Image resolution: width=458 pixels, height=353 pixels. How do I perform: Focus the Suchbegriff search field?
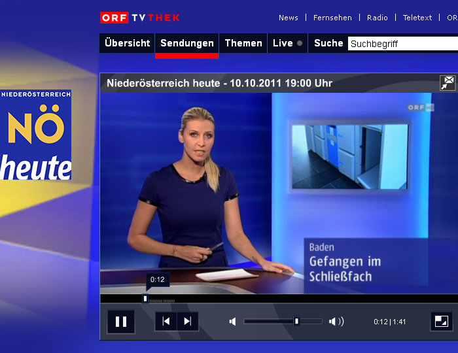[x=403, y=43]
